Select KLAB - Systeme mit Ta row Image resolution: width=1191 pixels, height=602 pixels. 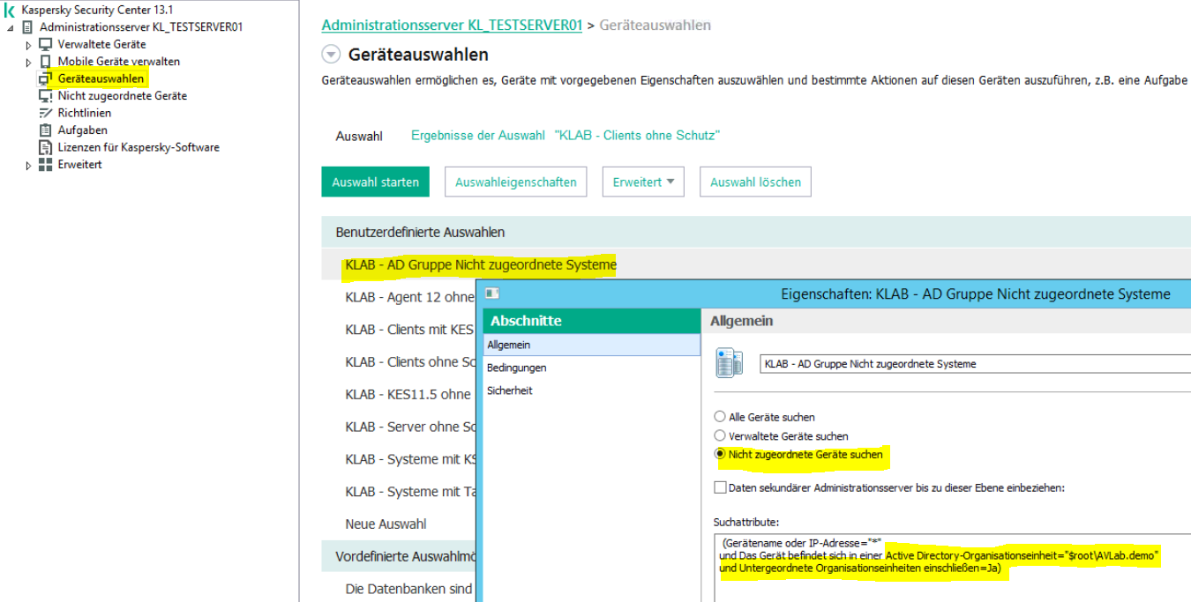[x=410, y=492]
